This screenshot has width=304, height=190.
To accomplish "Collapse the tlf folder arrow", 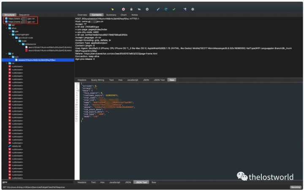I will tap(7, 54).
